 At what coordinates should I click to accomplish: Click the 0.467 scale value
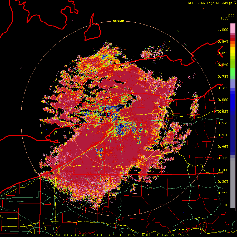[x=223, y=146]
